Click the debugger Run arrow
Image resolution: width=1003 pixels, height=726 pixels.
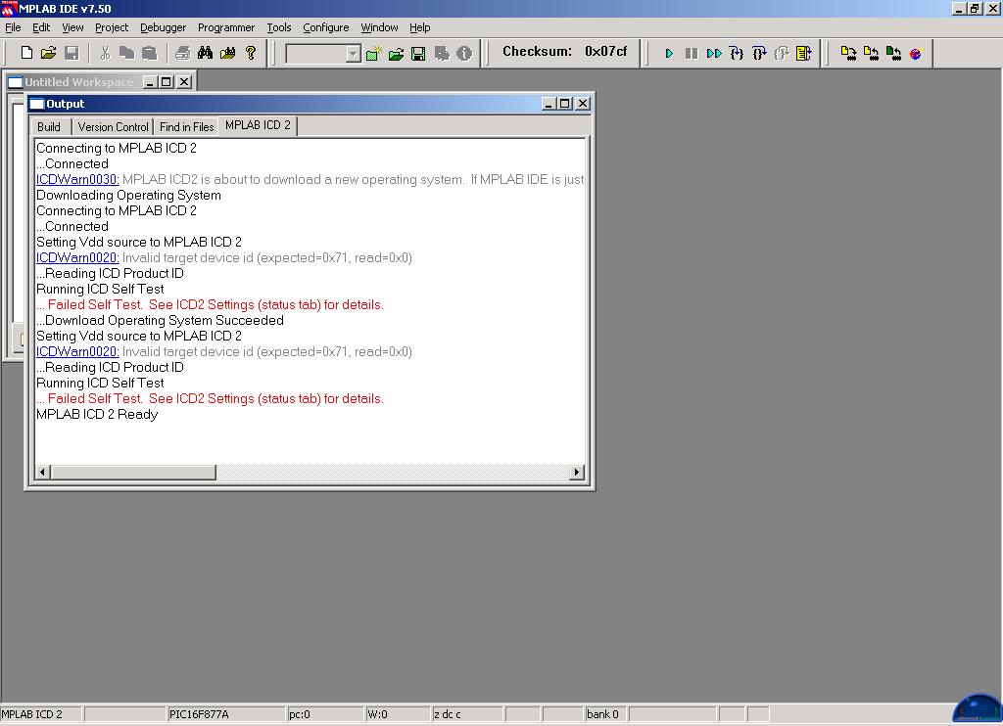(669, 54)
